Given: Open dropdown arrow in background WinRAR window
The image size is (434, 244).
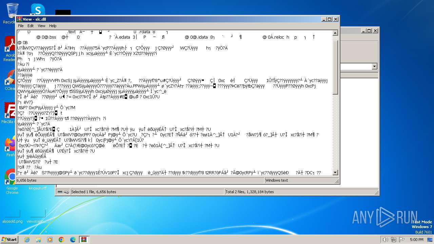Looking at the screenshot, I should (374, 67).
